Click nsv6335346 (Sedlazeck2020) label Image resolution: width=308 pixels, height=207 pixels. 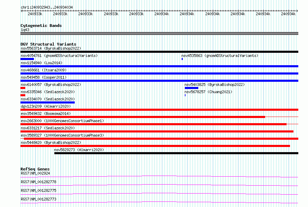click(x=48, y=92)
